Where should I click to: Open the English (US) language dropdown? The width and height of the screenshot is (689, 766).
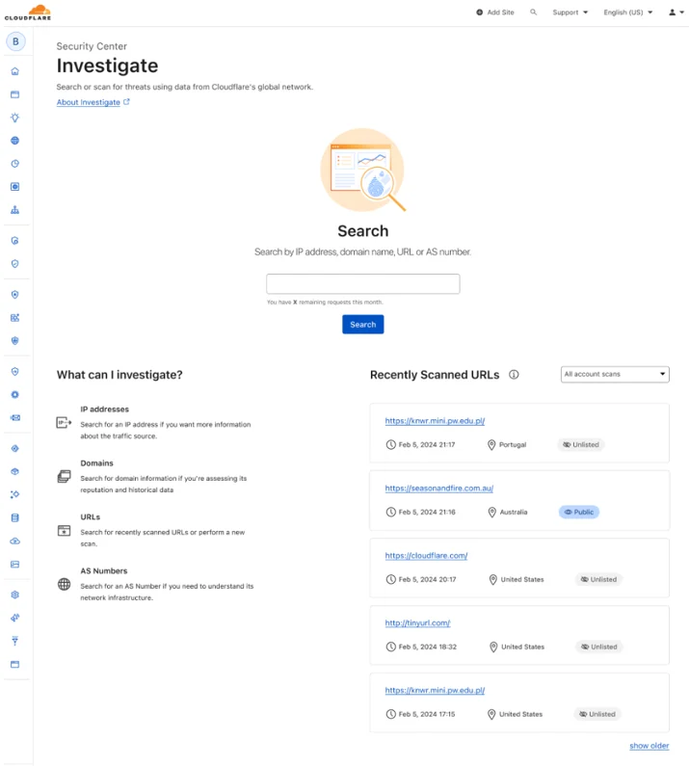tap(628, 13)
